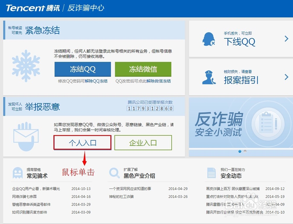Click the magnifier icon next to 黑色产业介绍

point(114,172)
